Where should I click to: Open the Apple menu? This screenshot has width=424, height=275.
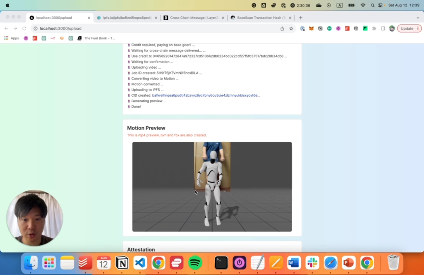tap(7, 5)
